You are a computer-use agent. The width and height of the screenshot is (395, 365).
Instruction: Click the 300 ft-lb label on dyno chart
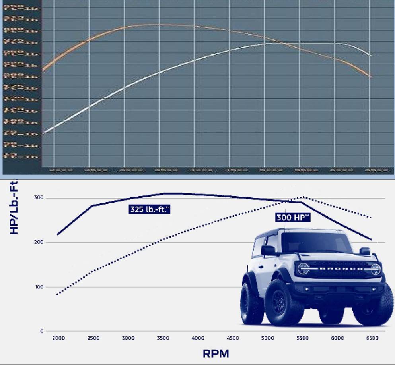(21, 30)
